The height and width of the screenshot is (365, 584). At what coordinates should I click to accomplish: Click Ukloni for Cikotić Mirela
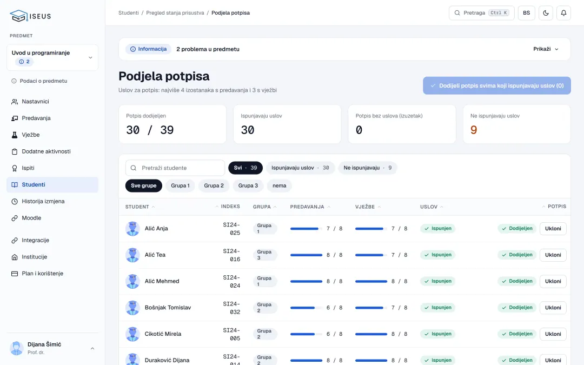tap(553, 334)
